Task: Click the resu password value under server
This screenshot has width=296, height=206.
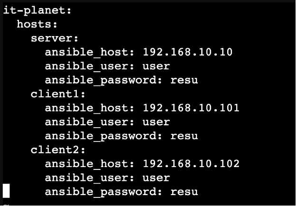Action: coord(184,80)
